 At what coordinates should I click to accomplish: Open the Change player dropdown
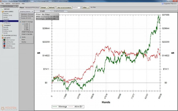pyautogui.click(x=44, y=8)
